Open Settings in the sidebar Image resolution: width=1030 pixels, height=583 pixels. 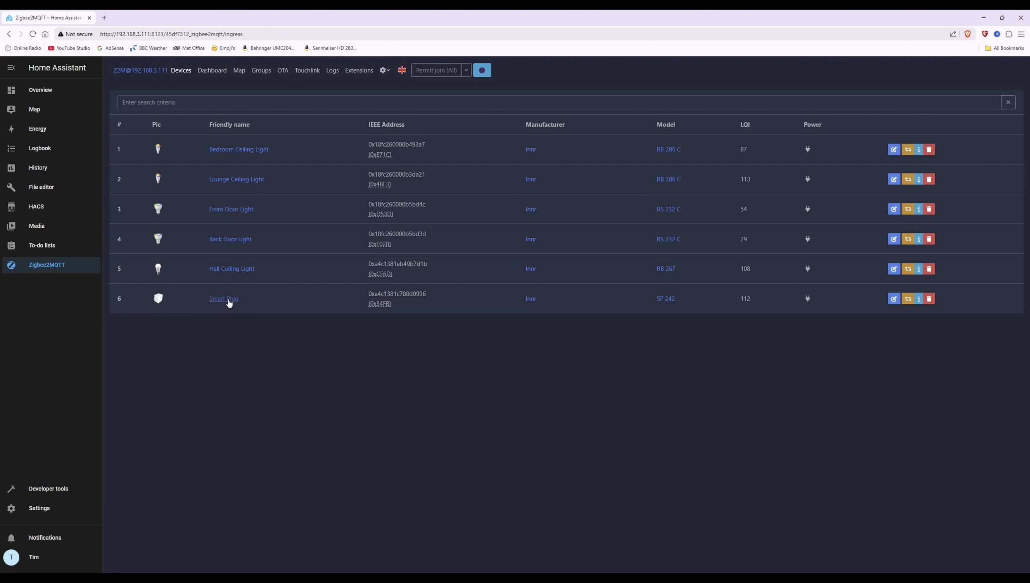(x=51, y=508)
